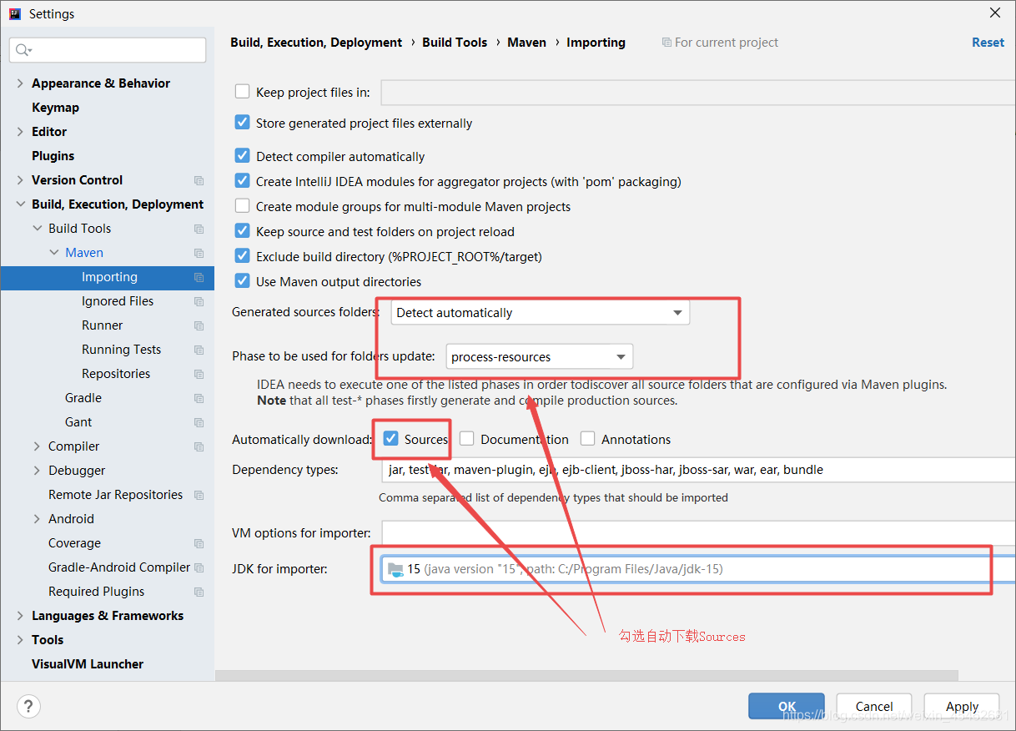The height and width of the screenshot is (731, 1016).
Task: Uncheck Store generated project files externally
Action: coord(242,123)
